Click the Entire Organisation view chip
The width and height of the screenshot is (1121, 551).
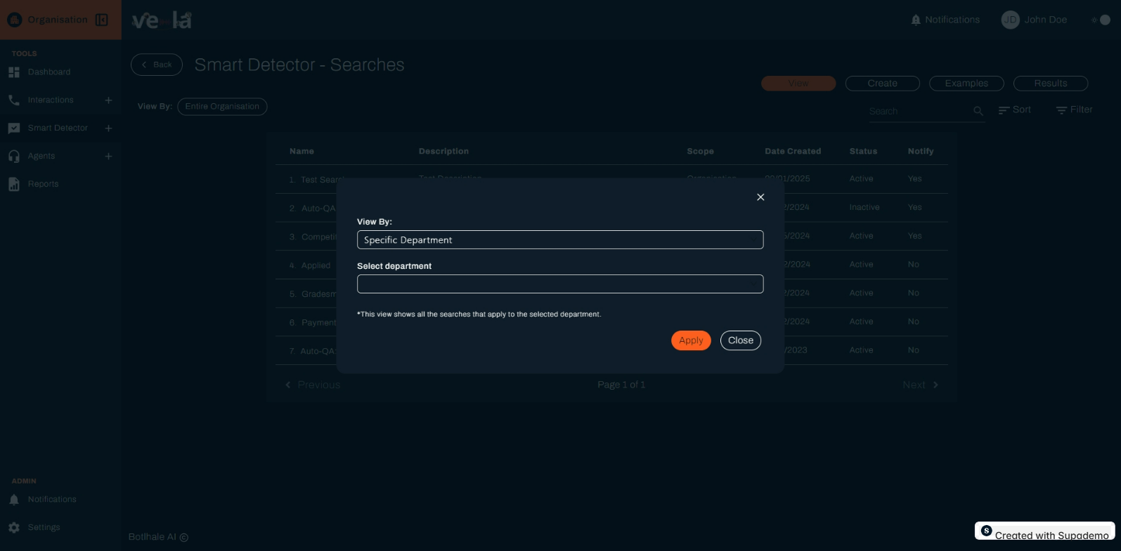pos(222,107)
